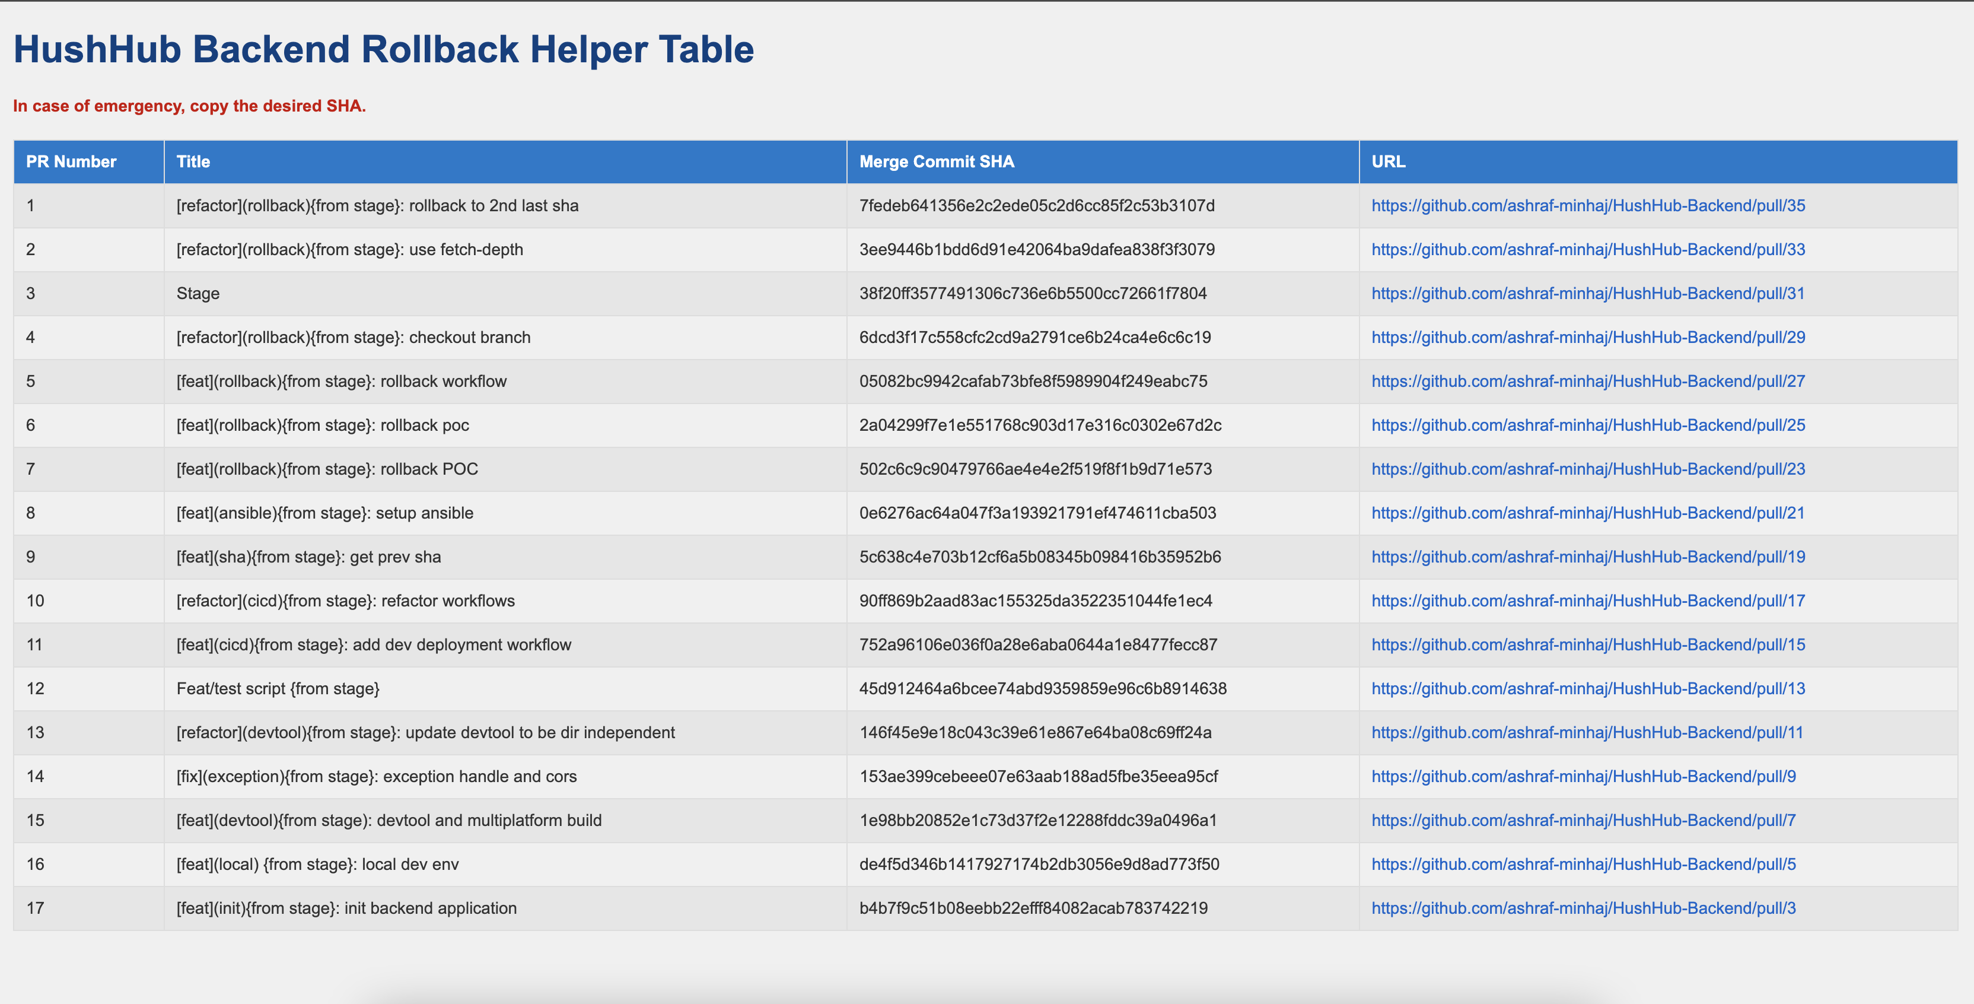1974x1004 pixels.
Task: Click title ending uppercase 'rollback POC'
Action: pyautogui.click(x=327, y=469)
